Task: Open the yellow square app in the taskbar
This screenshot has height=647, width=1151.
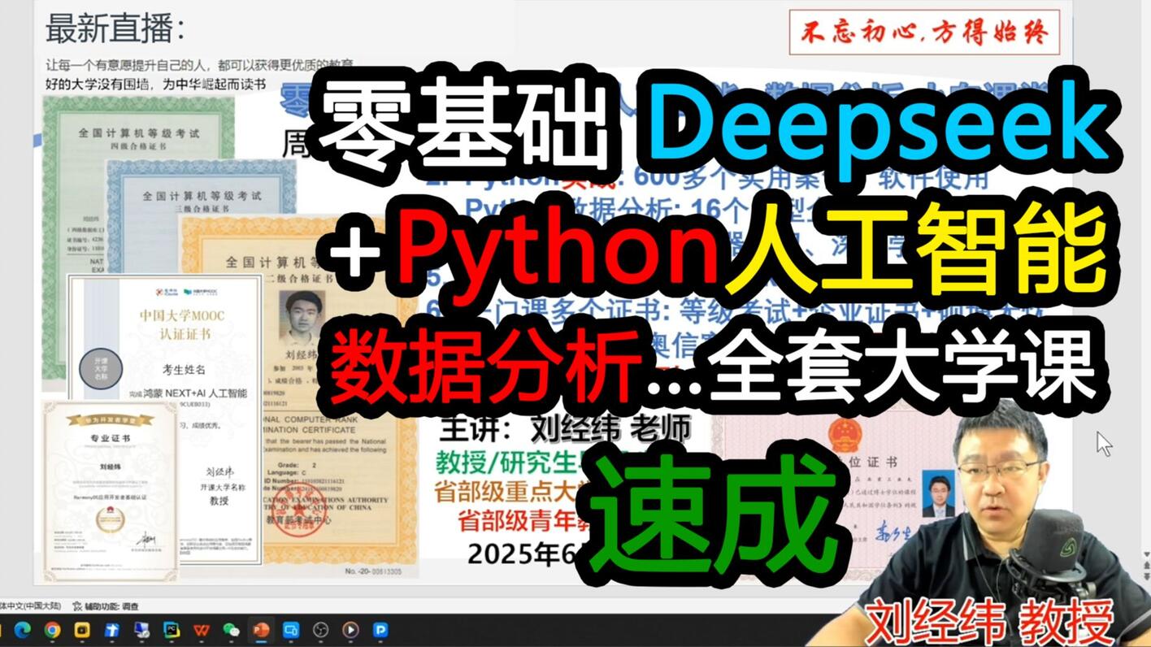Action: (x=82, y=630)
